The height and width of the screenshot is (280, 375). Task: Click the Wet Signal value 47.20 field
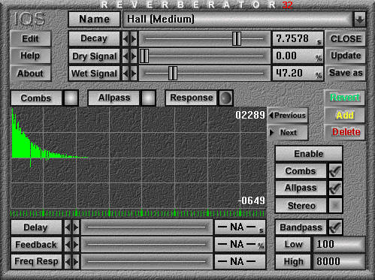298,74
